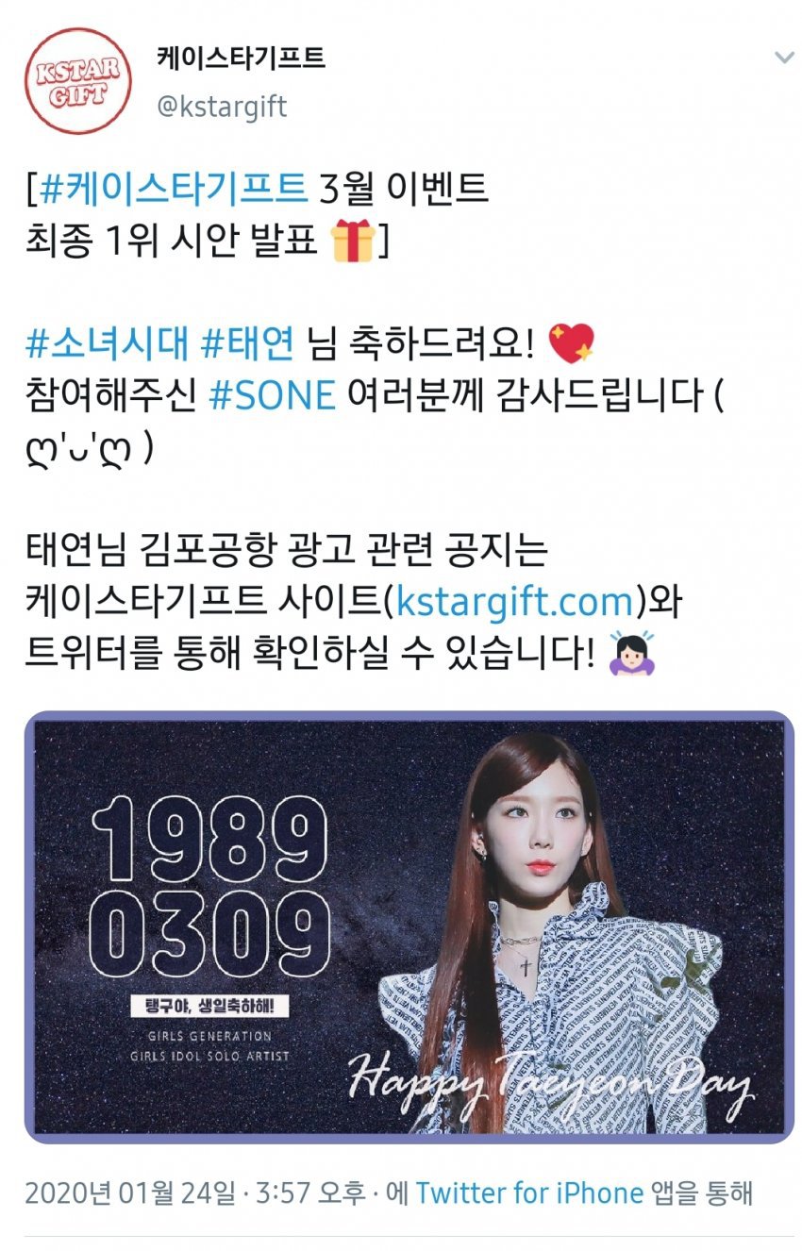Click the gift box emoji
Screen dimensions: 802x1251
[x=353, y=241]
